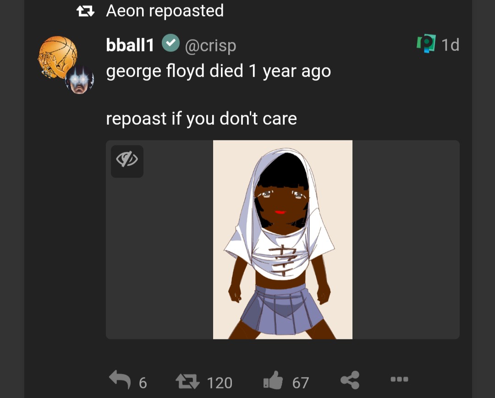
Task: Open the basketball profile avatar
Action: (x=57, y=56)
